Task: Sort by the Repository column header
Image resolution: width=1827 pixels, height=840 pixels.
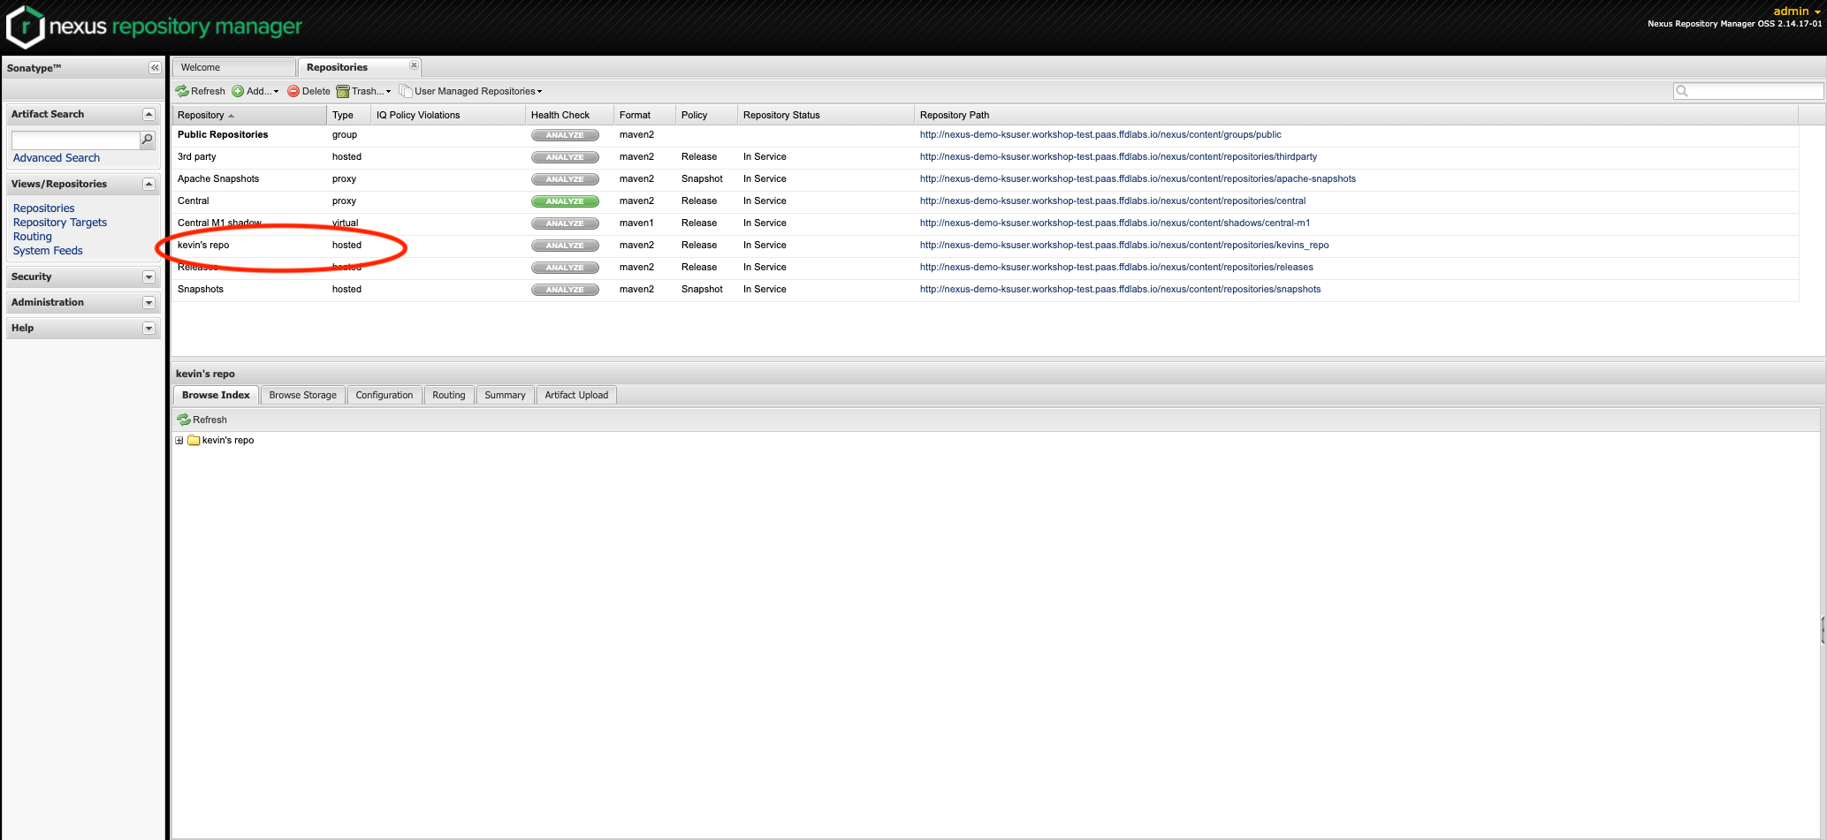Action: [249, 115]
